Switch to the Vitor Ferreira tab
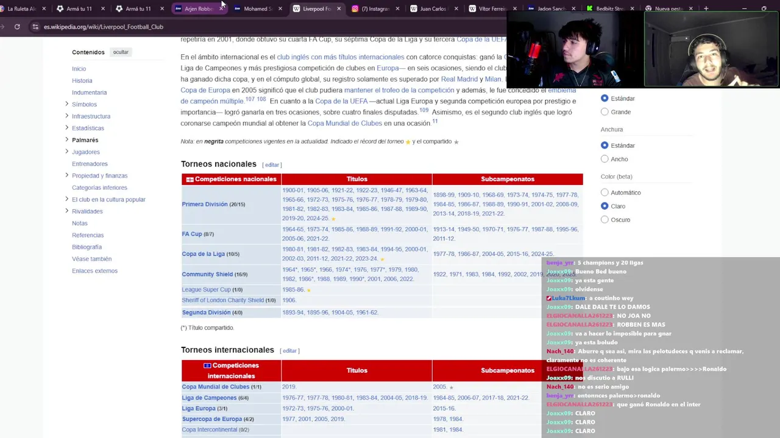Image resolution: width=780 pixels, height=438 pixels. tap(494, 9)
